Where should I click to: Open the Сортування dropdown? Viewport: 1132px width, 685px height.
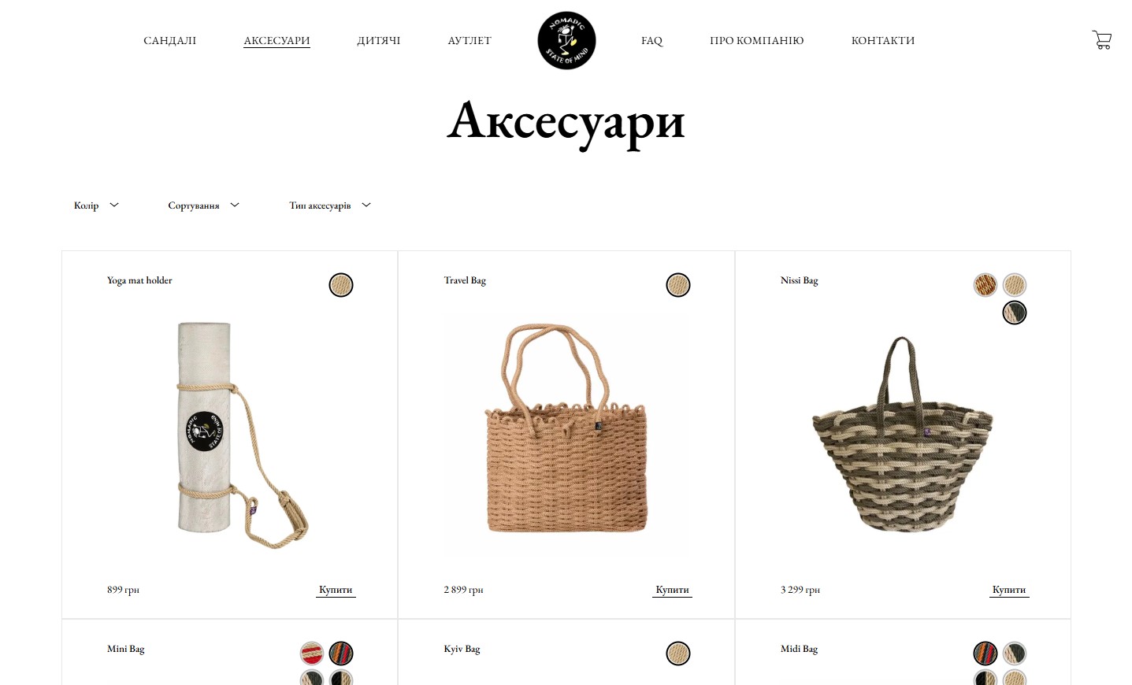pyautogui.click(x=203, y=205)
